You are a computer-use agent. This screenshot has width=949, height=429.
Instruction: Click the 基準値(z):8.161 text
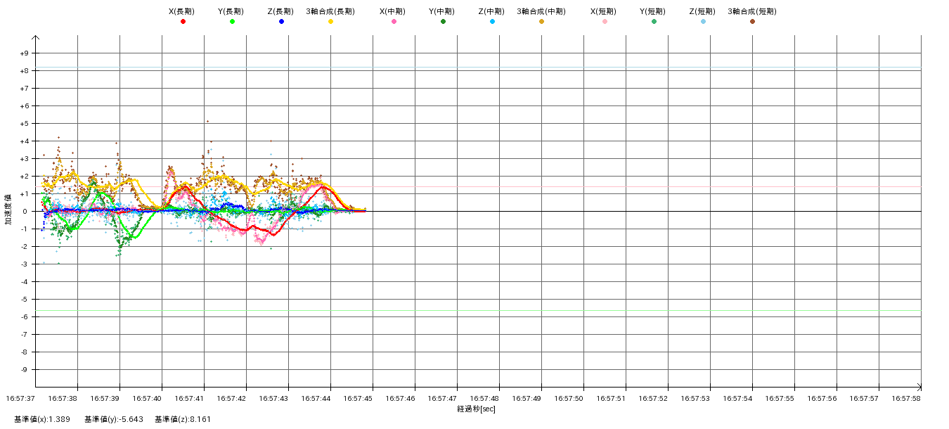click(183, 419)
